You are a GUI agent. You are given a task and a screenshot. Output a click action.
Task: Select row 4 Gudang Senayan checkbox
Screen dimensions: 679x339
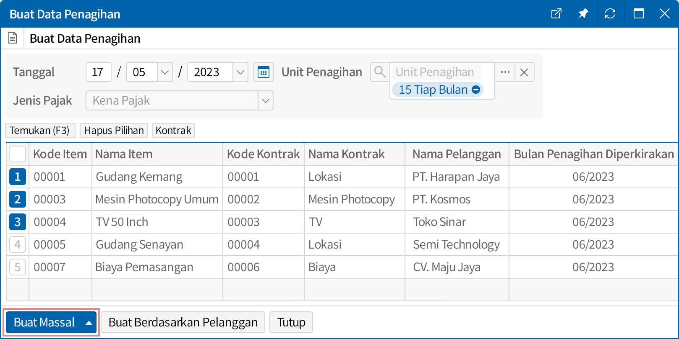tap(18, 244)
